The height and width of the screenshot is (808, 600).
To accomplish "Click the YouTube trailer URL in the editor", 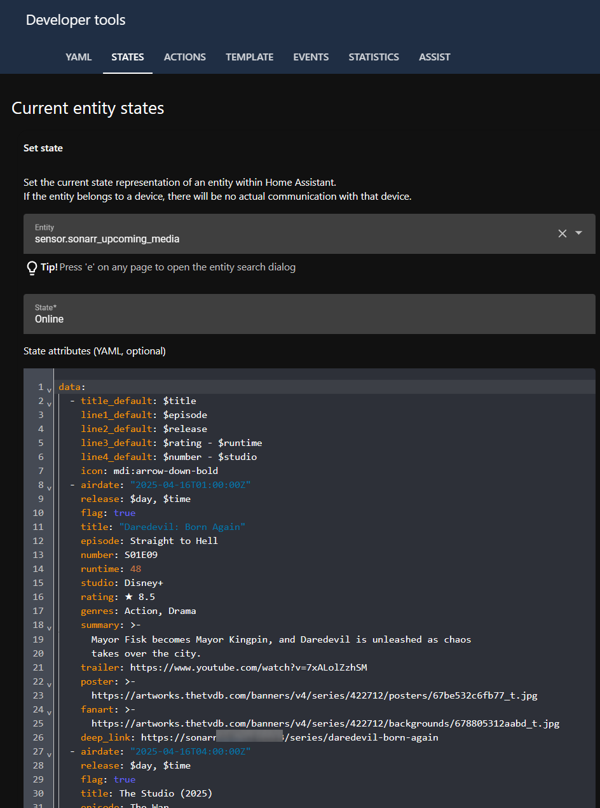I will pyautogui.click(x=249, y=667).
